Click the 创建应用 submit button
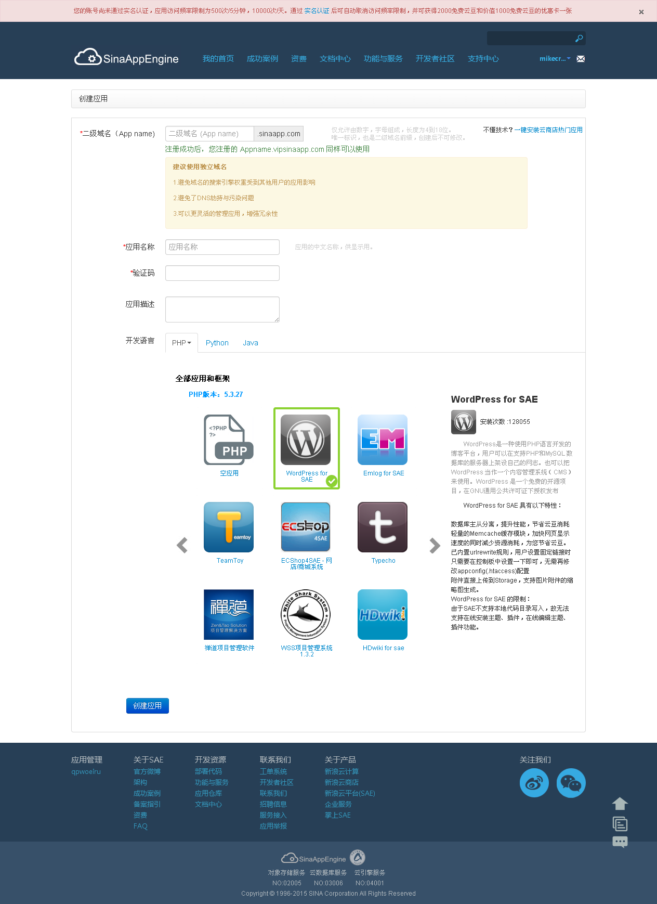 click(x=148, y=706)
